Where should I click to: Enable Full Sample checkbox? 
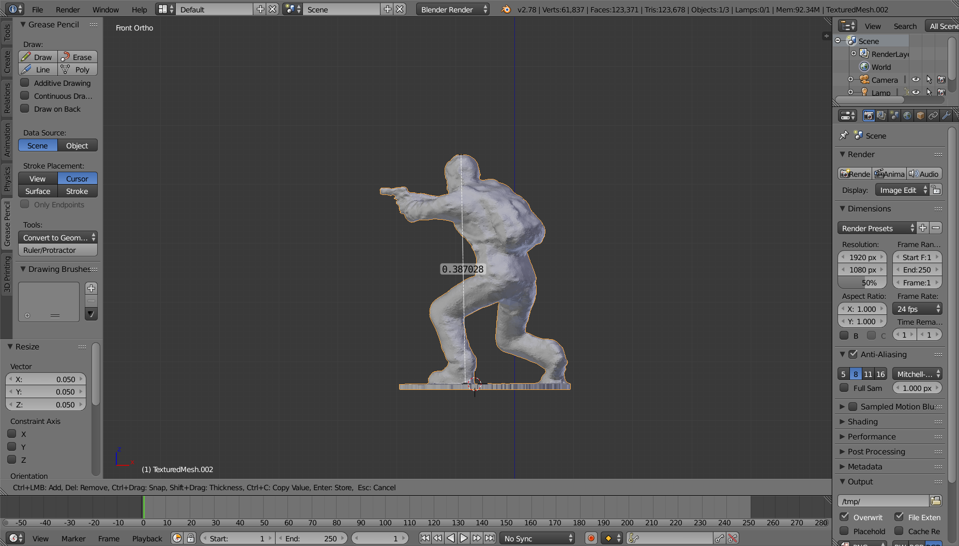(x=844, y=388)
